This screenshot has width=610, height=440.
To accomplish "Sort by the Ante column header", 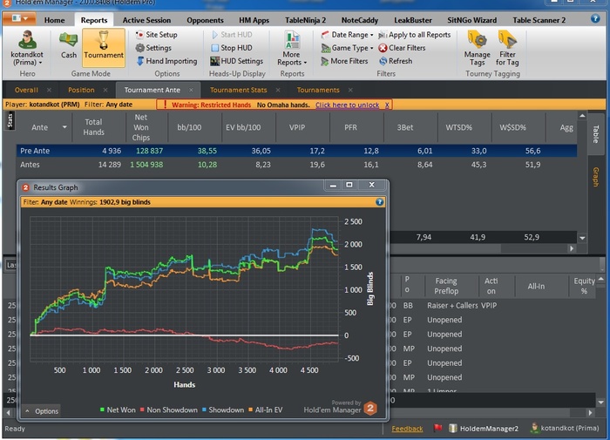I will 44,127.
